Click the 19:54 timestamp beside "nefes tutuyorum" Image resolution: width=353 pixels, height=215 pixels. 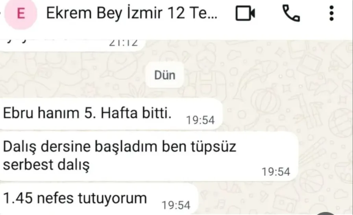click(176, 205)
